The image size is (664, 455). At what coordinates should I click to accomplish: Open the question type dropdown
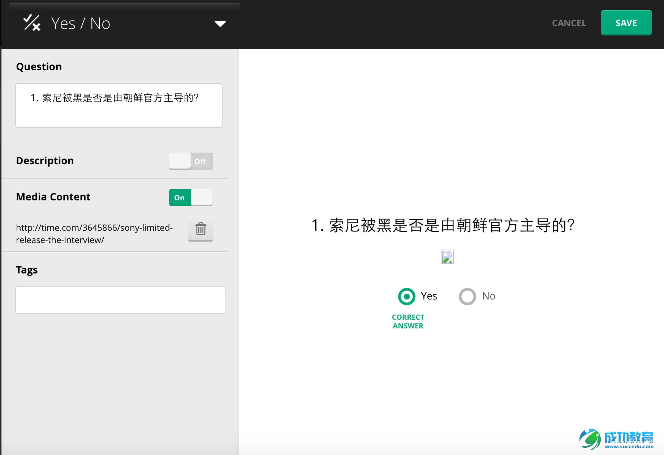pos(220,23)
